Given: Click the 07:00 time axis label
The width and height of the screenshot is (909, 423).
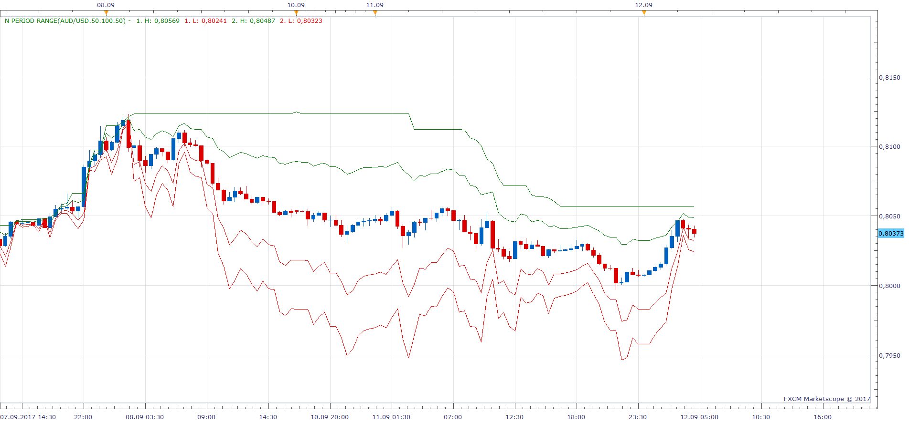Looking at the screenshot, I should [x=453, y=417].
